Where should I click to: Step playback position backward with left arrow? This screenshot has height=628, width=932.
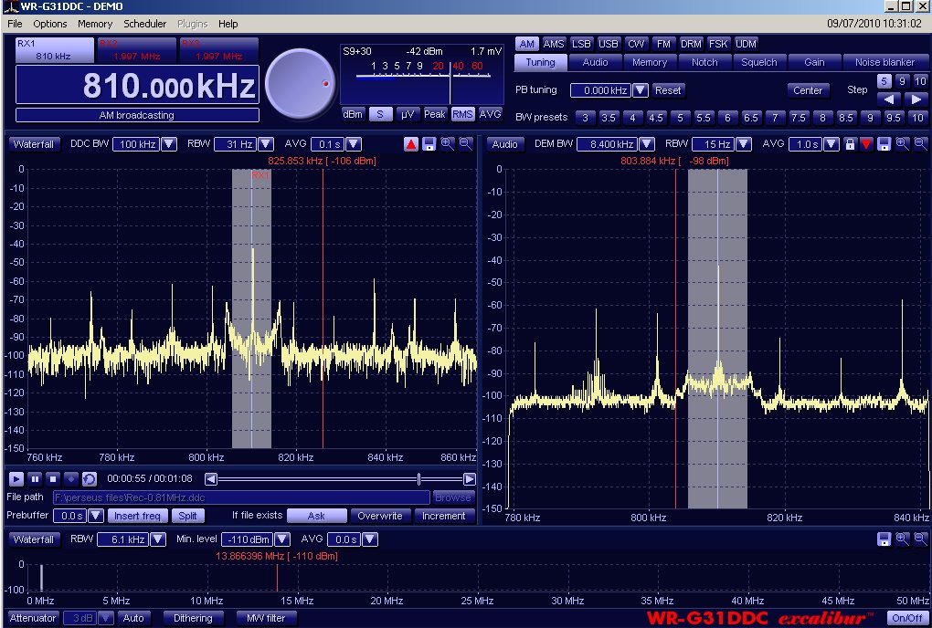[211, 478]
